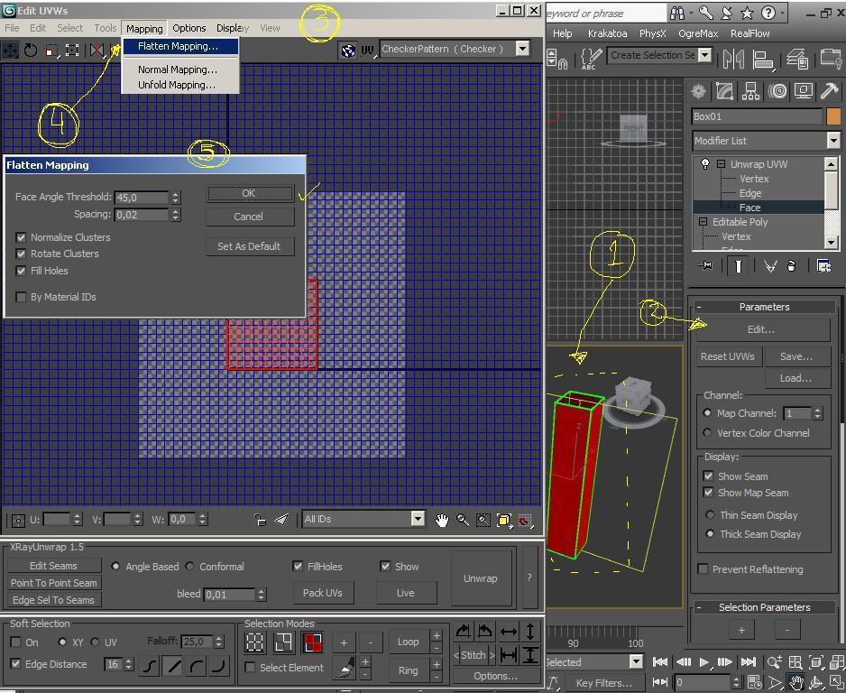
Task: Toggle Normalize Clusters checkbox
Action: click(21, 237)
